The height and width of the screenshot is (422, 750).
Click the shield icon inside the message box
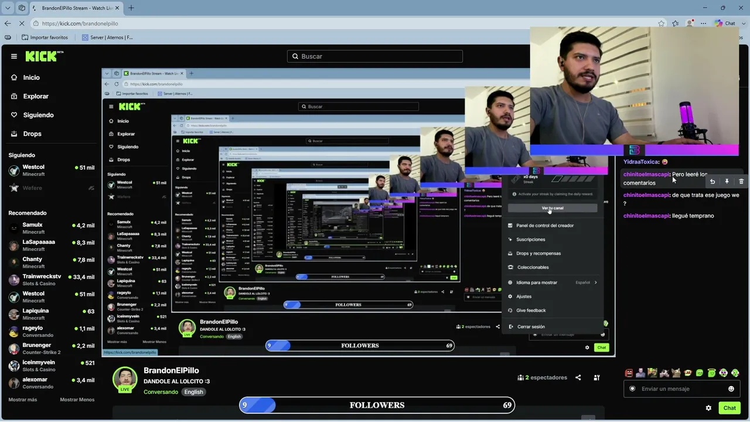[x=632, y=389]
